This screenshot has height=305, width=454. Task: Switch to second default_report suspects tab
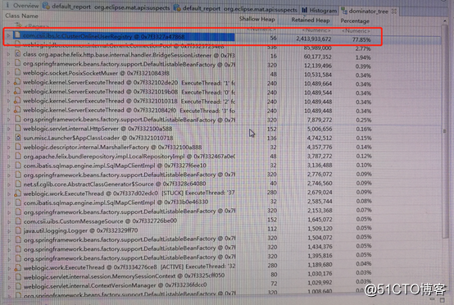(x=235, y=9)
